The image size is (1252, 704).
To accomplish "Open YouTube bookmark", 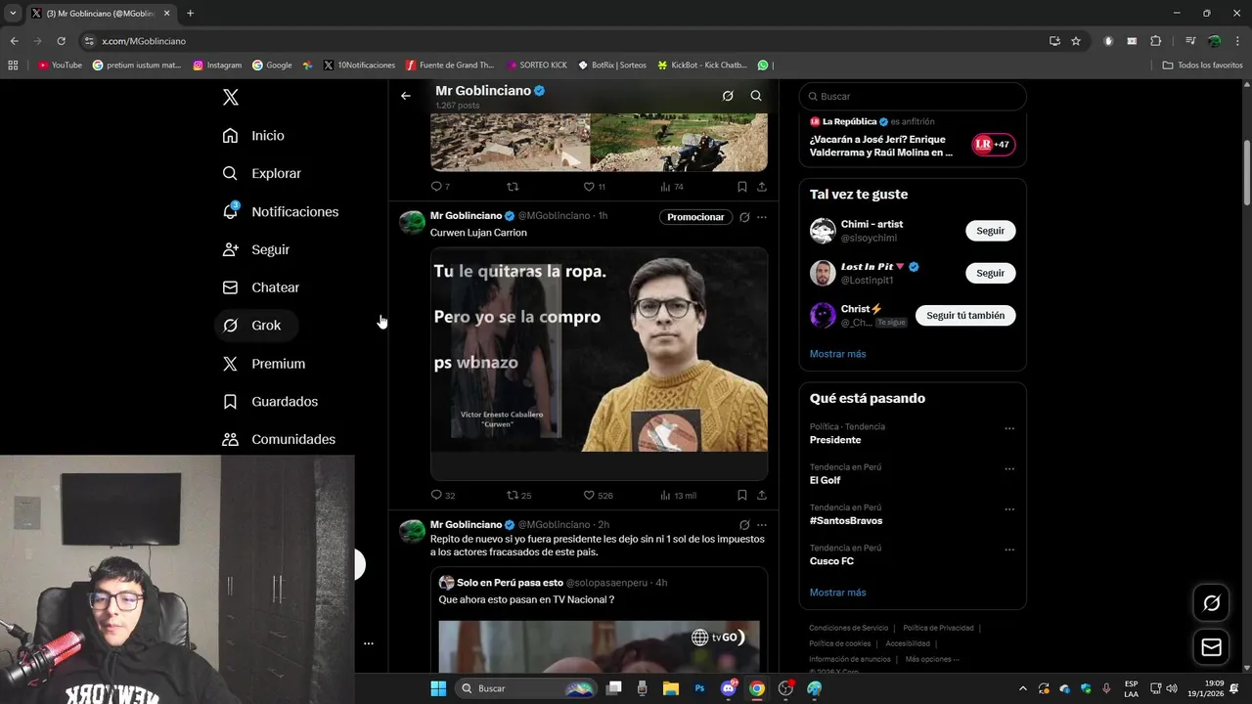I will pos(60,66).
